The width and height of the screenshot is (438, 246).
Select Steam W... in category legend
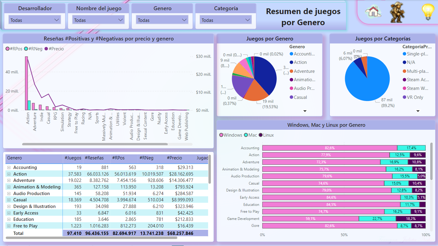[415, 88]
